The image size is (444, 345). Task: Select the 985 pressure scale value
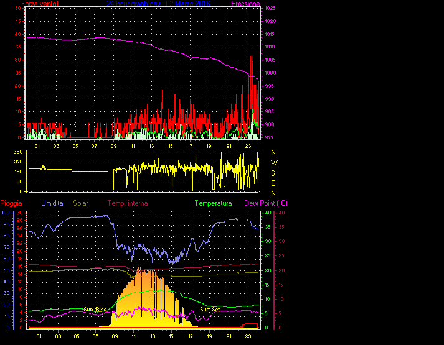(x=269, y=112)
